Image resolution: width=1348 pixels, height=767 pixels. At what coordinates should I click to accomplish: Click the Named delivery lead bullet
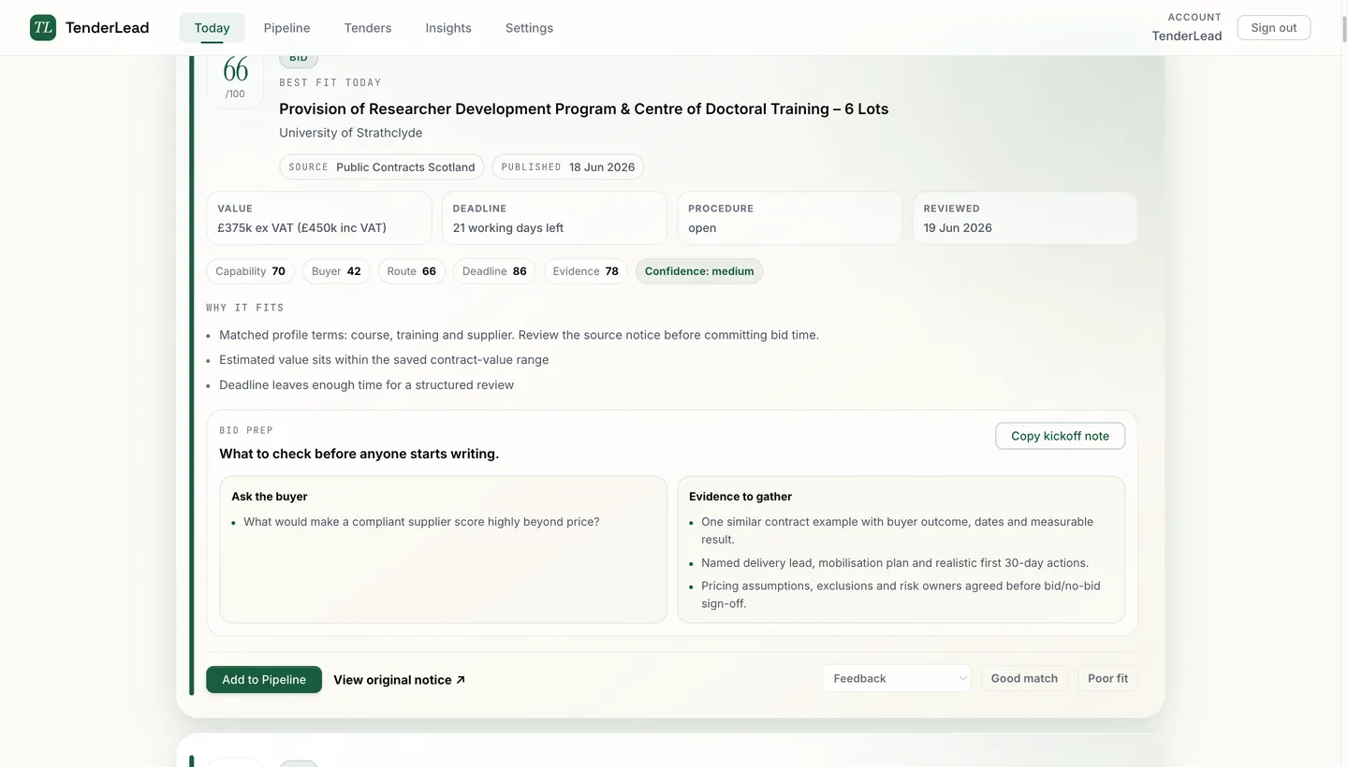[895, 563]
